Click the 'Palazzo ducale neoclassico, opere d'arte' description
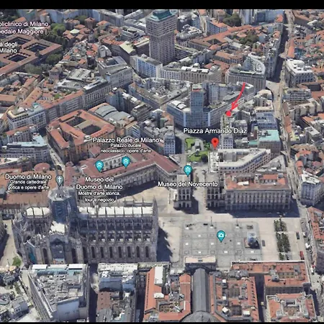Viewport: 324px width, 324px height. click(126, 148)
